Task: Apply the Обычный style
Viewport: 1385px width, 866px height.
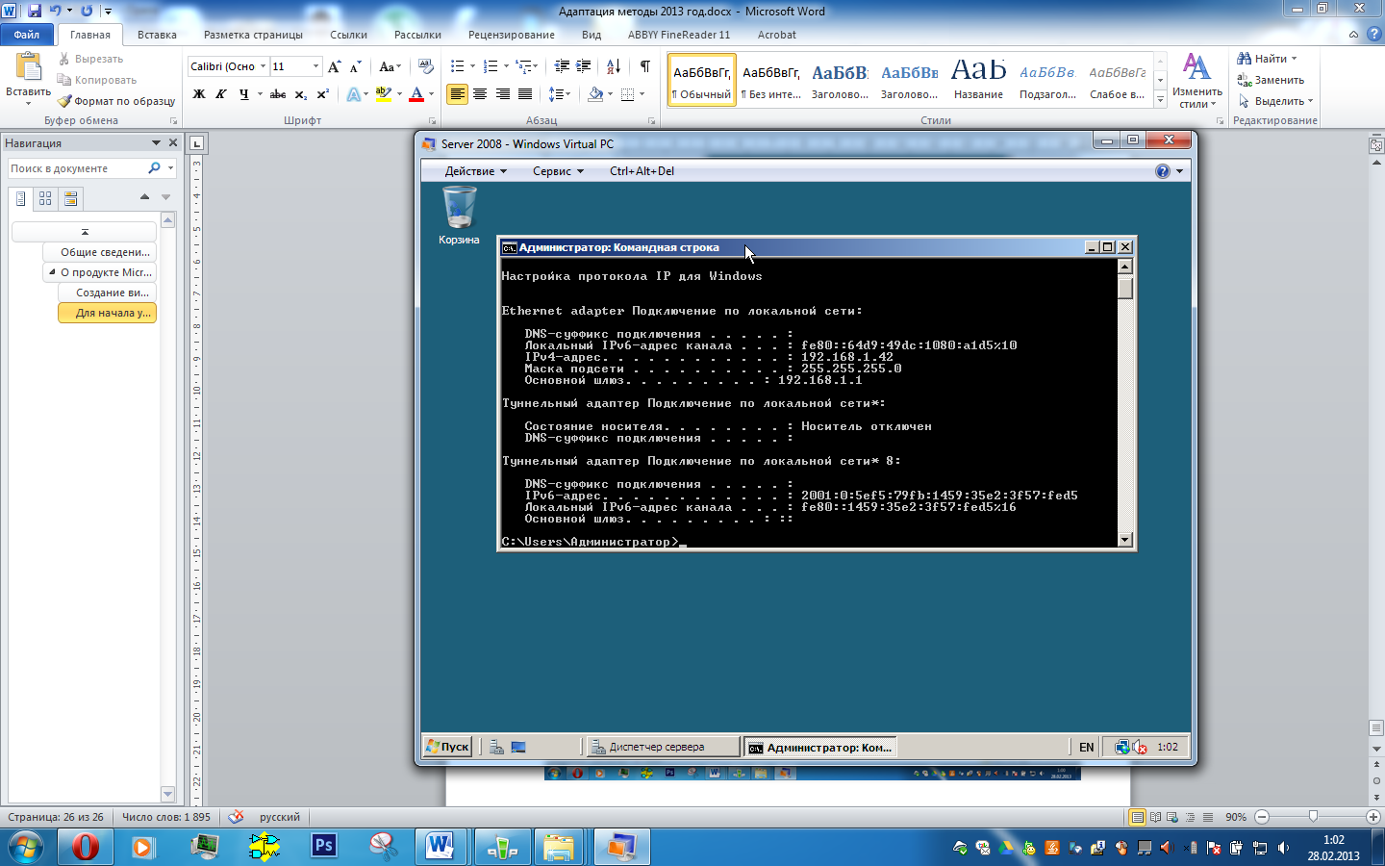Action: (x=702, y=80)
